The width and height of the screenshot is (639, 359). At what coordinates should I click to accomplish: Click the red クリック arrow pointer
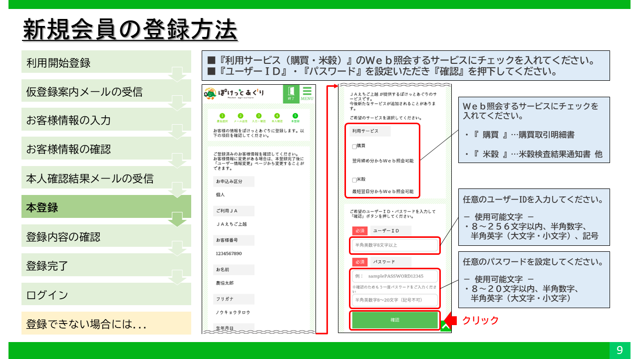tap(451, 320)
